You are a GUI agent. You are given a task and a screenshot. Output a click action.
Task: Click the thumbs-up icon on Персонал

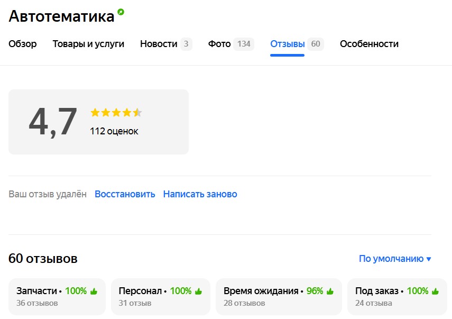pos(199,291)
